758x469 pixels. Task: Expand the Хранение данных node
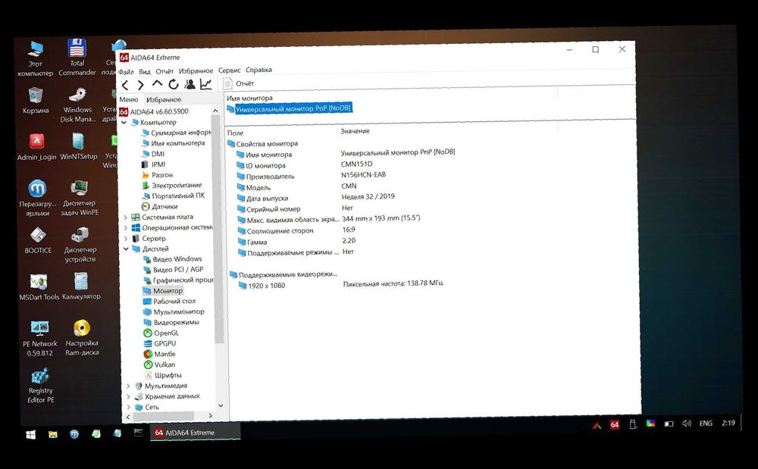tap(128, 396)
